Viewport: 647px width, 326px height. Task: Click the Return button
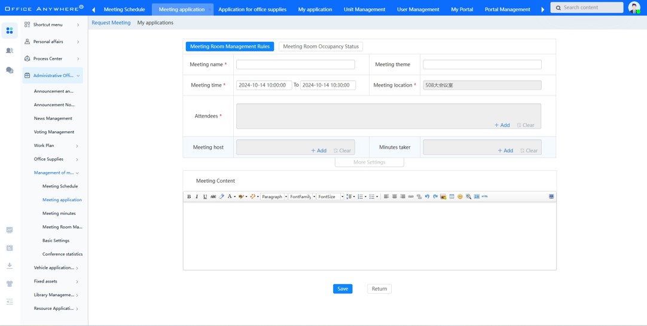pos(379,288)
